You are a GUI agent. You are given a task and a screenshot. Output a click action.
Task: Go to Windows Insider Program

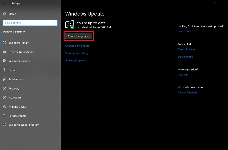[24, 125]
